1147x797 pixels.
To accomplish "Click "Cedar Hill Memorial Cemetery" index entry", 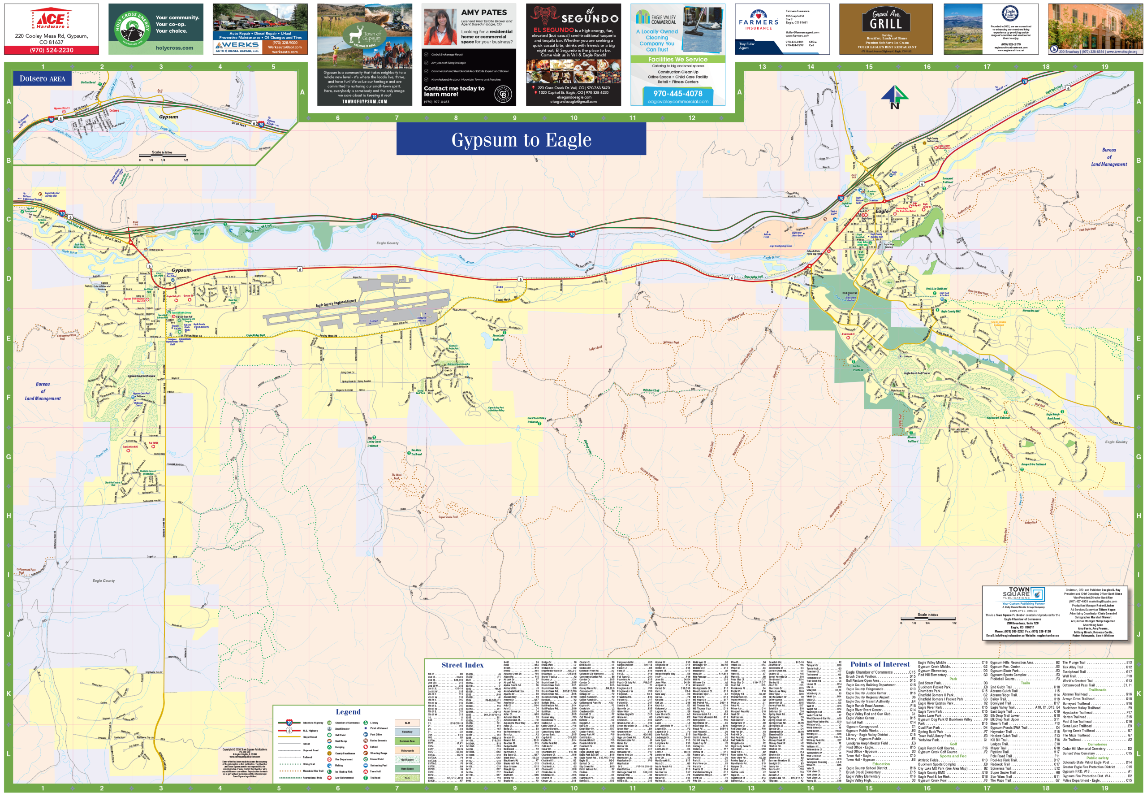I will point(1098,749).
